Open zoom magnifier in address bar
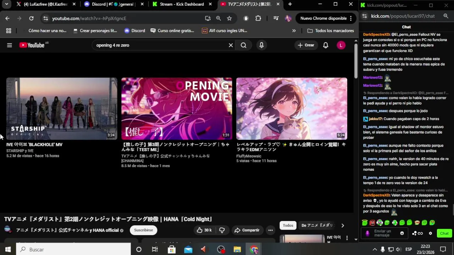The width and height of the screenshot is (454, 255). point(218,18)
